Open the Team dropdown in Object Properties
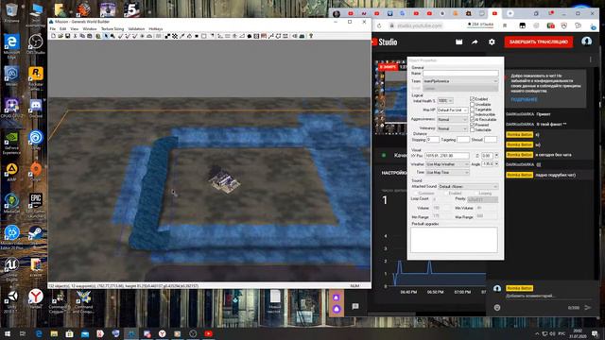This screenshot has height=340, width=605. (x=460, y=81)
